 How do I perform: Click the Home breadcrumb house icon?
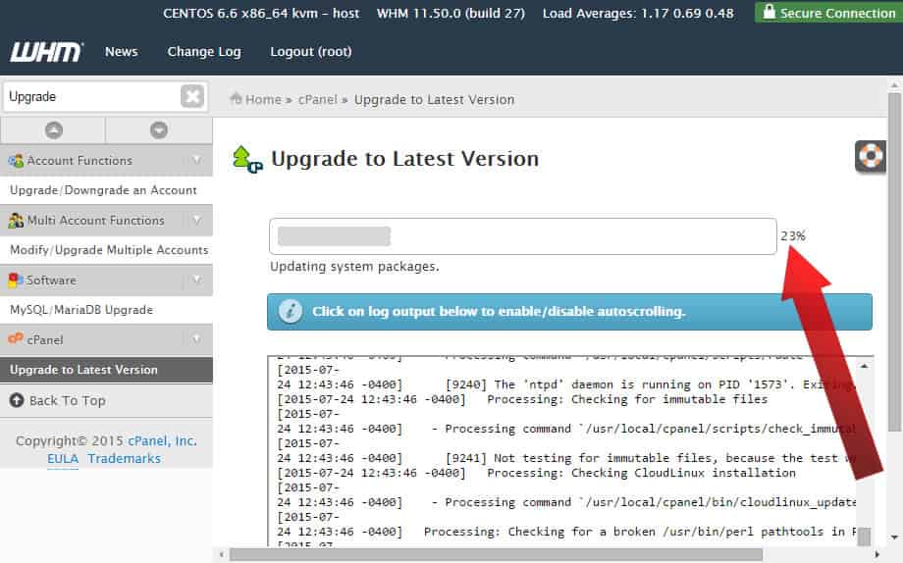[x=236, y=99]
